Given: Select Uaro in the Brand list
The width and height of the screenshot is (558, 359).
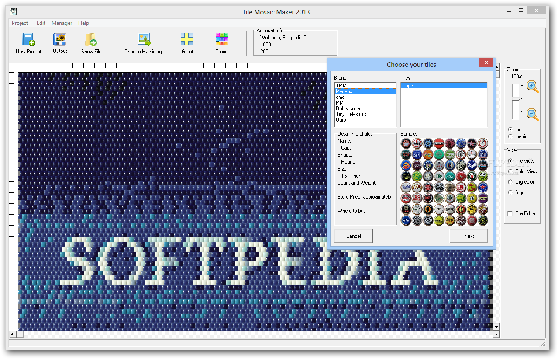Looking at the screenshot, I should point(365,120).
